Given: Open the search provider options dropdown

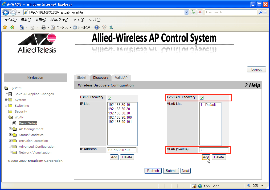Looking at the screenshot, I should pos(265,13).
